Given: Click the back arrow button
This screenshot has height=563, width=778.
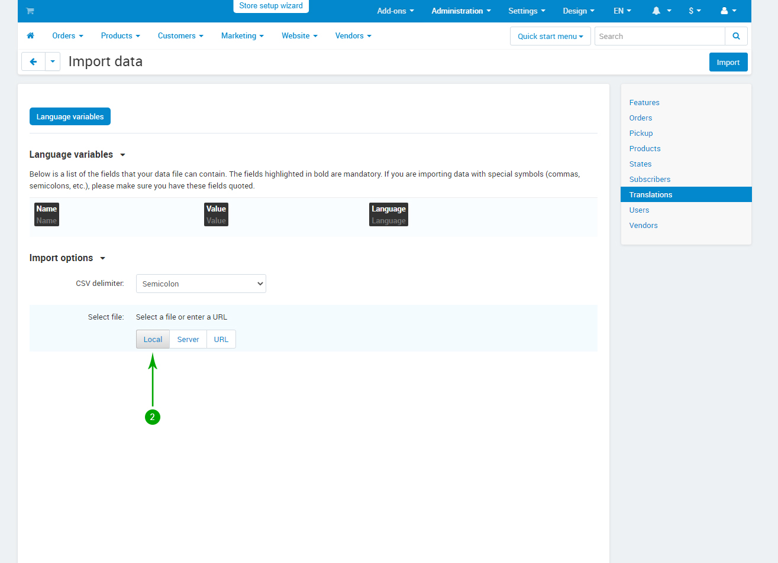Looking at the screenshot, I should pyautogui.click(x=33, y=61).
